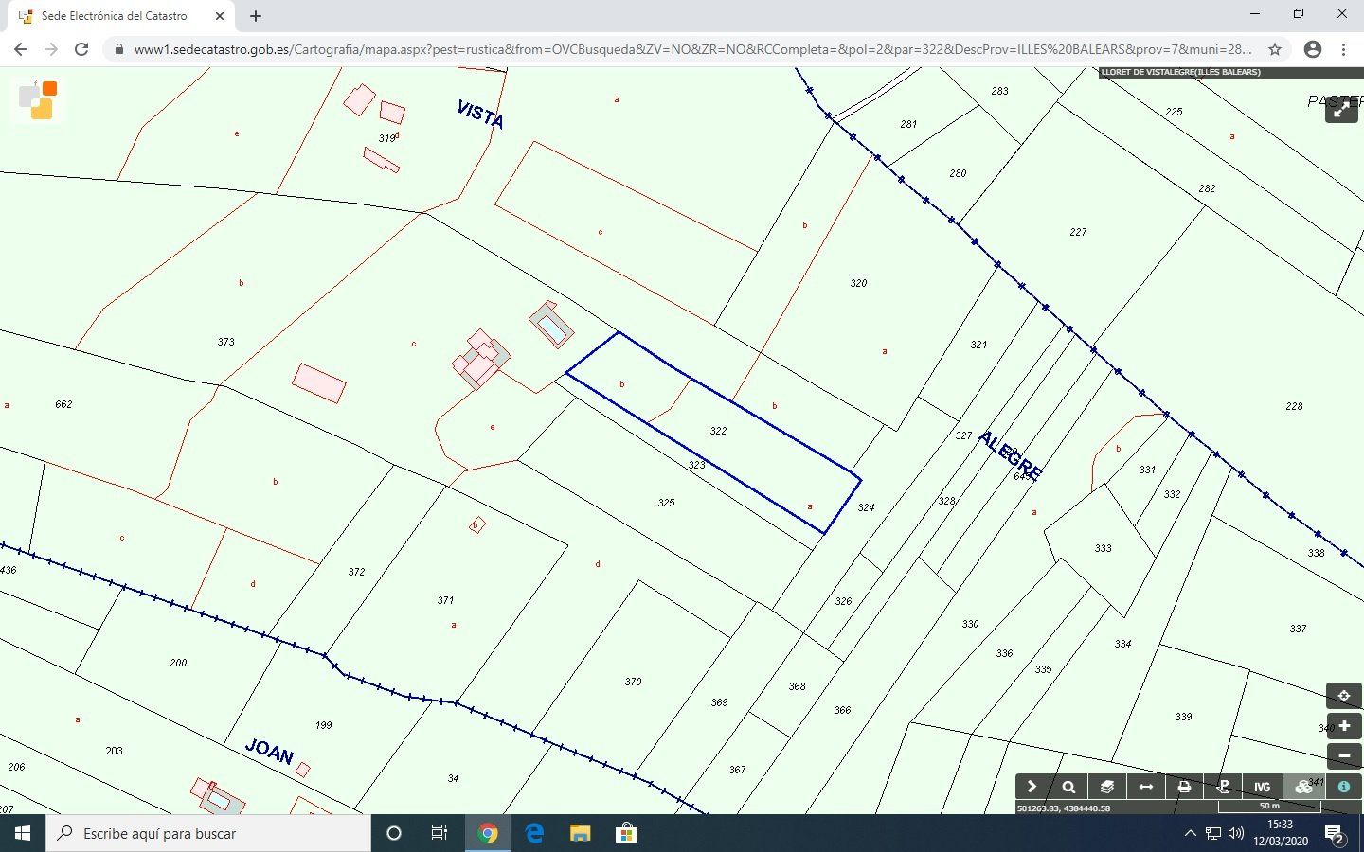Screen dimensions: 1364x852
Task: Click the information icon in map toolbar
Action: pos(1343,787)
